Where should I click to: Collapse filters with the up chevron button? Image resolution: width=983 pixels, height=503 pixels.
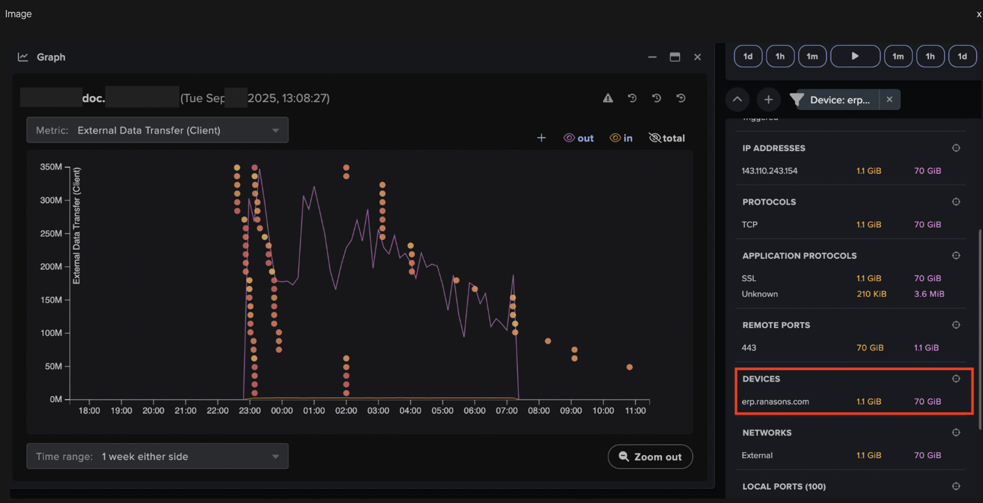(737, 99)
